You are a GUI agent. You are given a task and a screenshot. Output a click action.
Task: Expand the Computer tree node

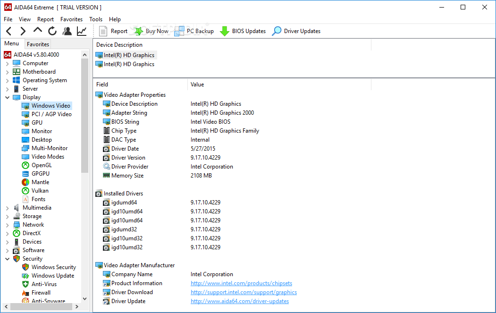pos(7,64)
